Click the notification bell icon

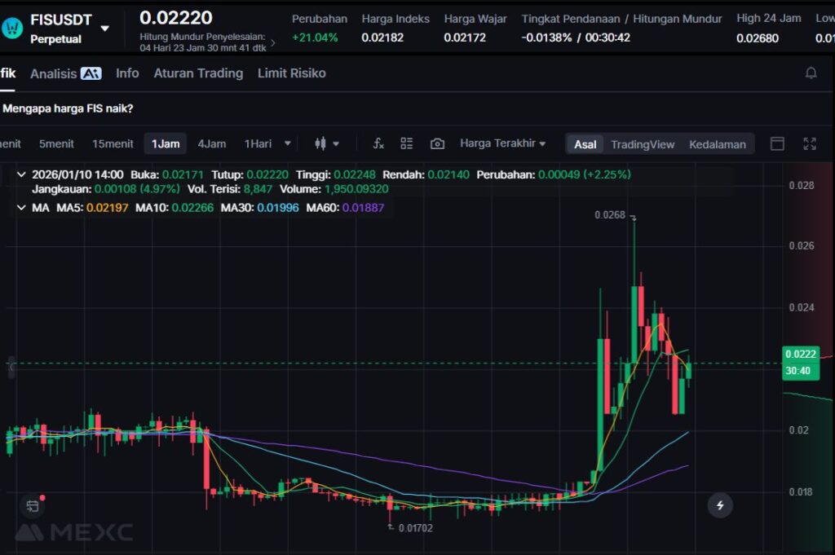(811, 73)
